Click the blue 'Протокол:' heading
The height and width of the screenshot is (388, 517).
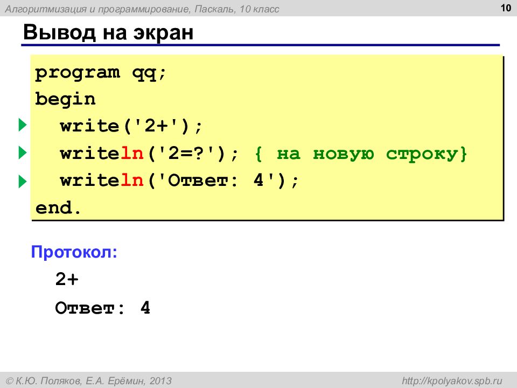point(74,252)
